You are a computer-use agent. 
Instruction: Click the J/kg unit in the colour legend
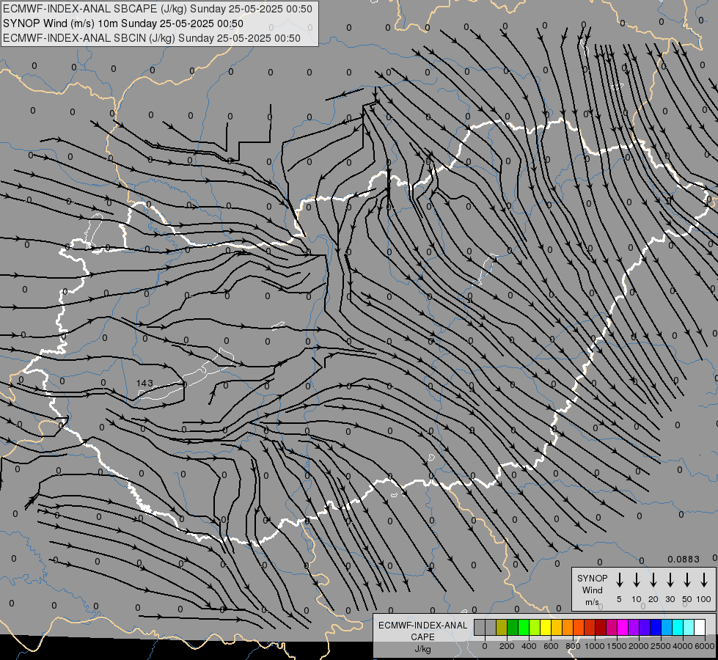pos(422,649)
